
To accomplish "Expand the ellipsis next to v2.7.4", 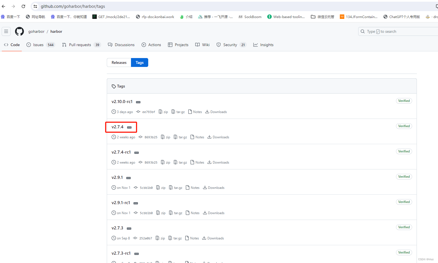I will coord(129,127).
